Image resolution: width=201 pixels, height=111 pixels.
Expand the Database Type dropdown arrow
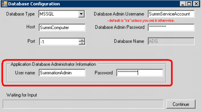tap(82, 14)
